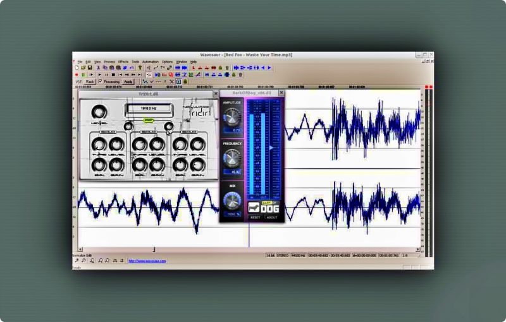The height and width of the screenshot is (322, 506).
Task: Click the BarkOfDog Amplitude knob
Action: pos(231,117)
